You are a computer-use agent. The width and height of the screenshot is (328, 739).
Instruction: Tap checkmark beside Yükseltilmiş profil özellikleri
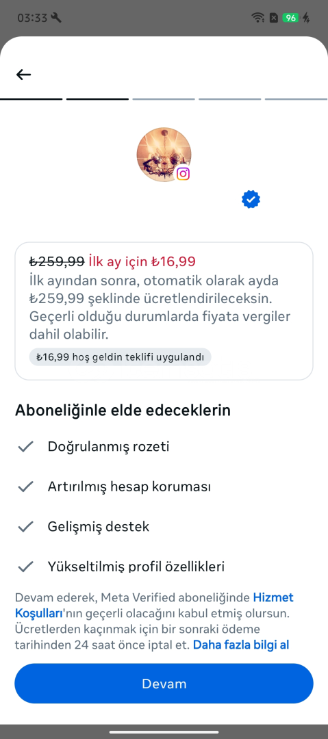(25, 566)
